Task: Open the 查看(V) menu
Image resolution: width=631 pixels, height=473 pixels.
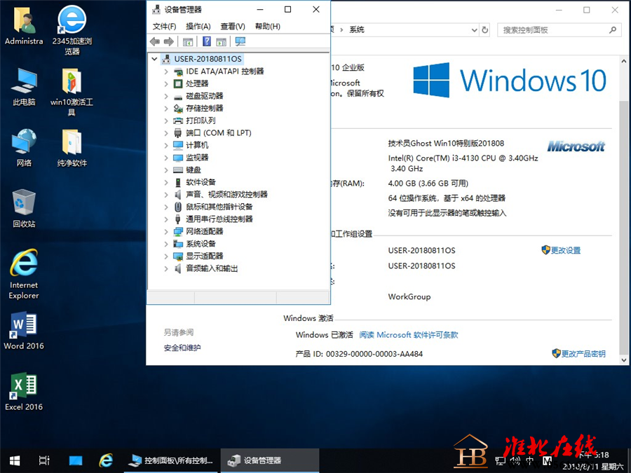Action: tap(233, 27)
